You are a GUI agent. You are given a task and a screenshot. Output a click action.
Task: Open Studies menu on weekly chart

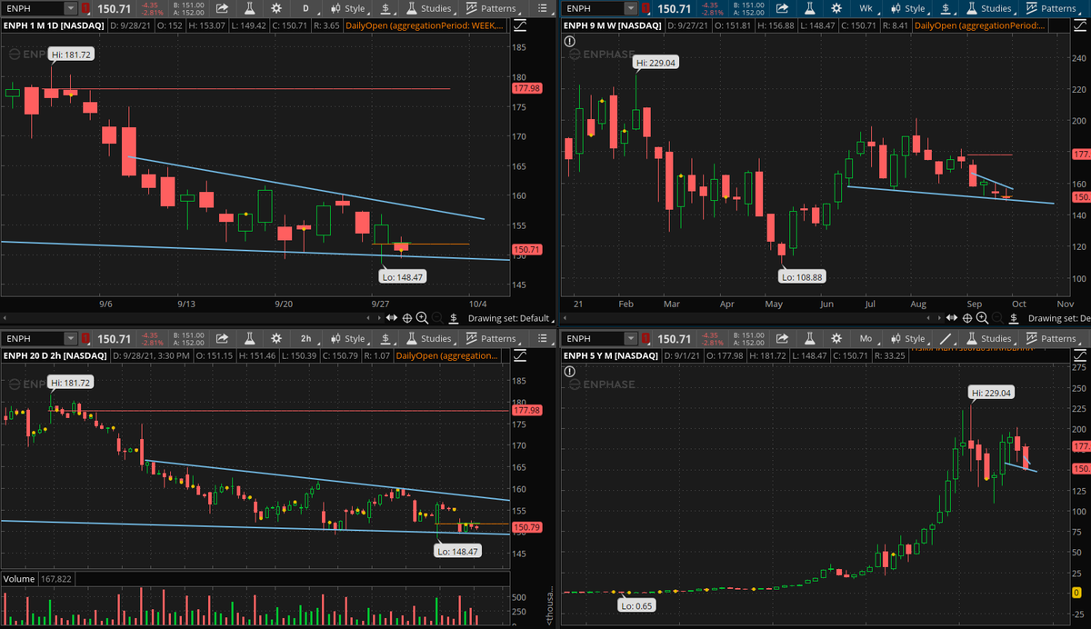(x=987, y=8)
